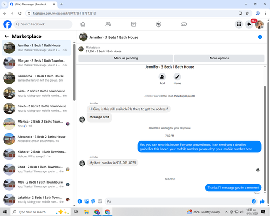270x216 pixels.
Task: Open Jennifer - 3 Beds 1 Bath House chat
Action: [x=37, y=48]
